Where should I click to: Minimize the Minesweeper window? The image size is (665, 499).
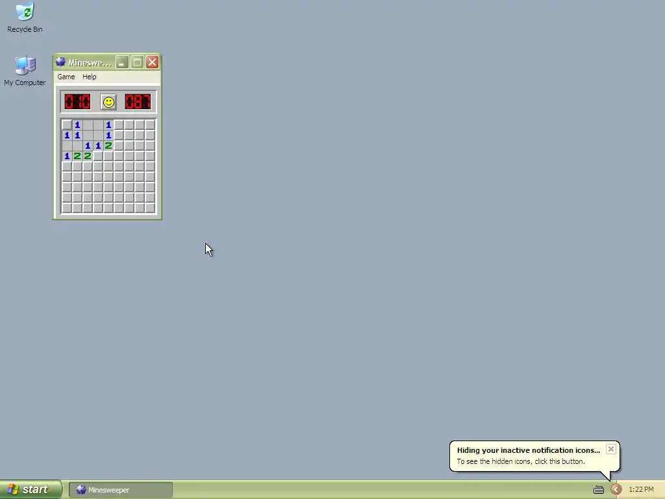click(122, 62)
